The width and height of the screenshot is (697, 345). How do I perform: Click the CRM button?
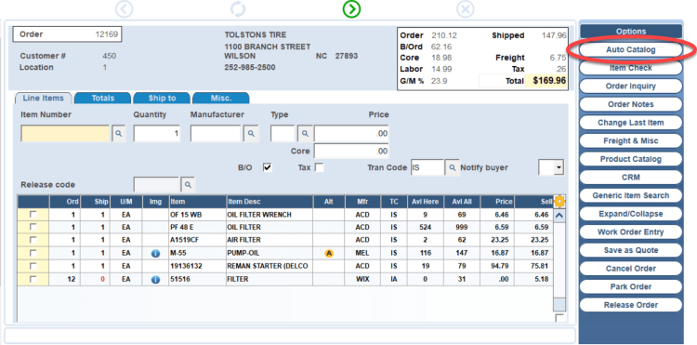click(630, 178)
